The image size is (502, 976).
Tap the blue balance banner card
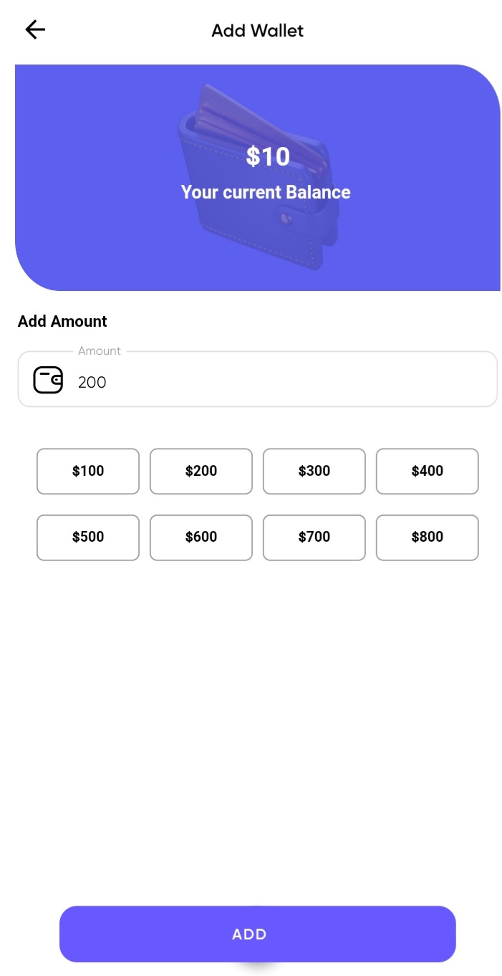point(258,178)
